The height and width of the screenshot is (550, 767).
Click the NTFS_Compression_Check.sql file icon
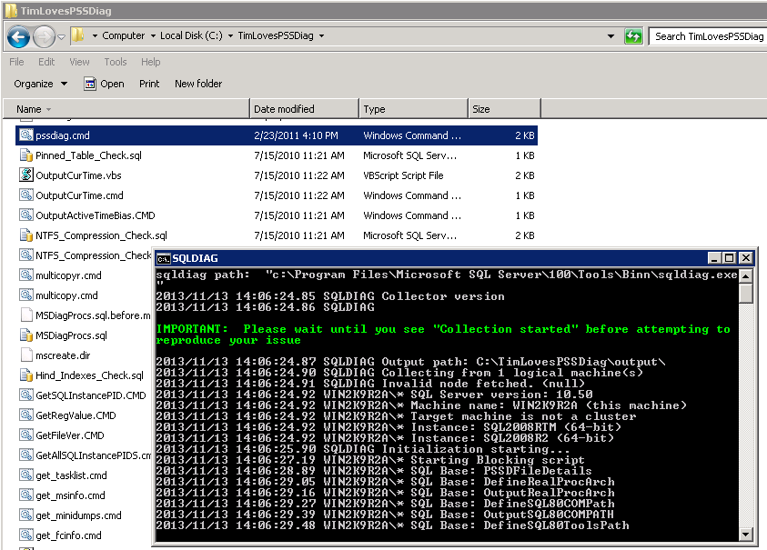26,235
